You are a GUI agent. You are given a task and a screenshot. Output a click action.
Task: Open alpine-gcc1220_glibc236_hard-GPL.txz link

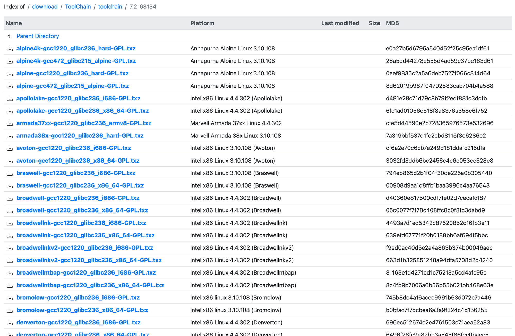pos(72,73)
